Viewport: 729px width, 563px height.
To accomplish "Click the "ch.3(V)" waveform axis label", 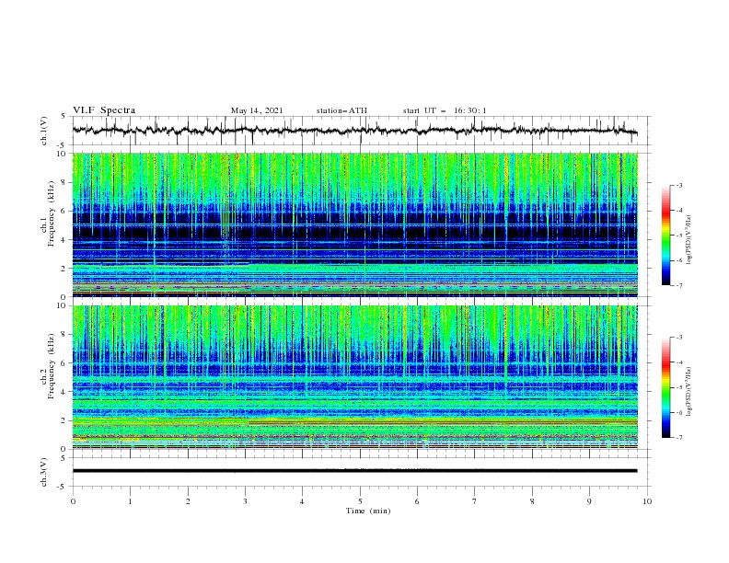I will (44, 472).
